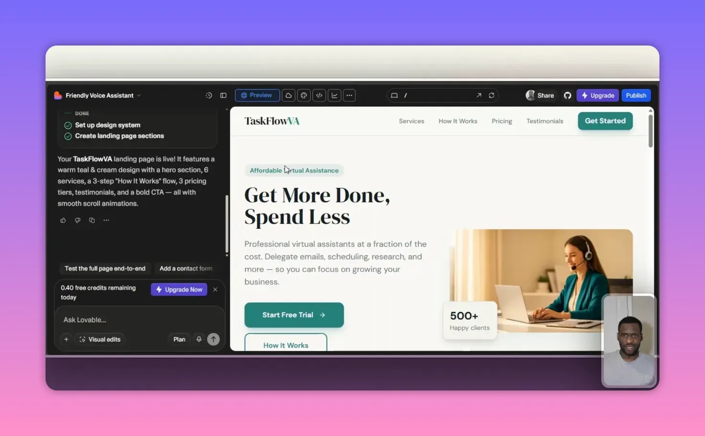This screenshot has width=705, height=436.
Task: Go to Pricing in the site nav
Action: click(502, 121)
